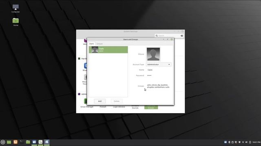This screenshot has height=146, width=261.
Task: Click the Bluetooth tray icon
Action: pyautogui.click(x=229, y=142)
